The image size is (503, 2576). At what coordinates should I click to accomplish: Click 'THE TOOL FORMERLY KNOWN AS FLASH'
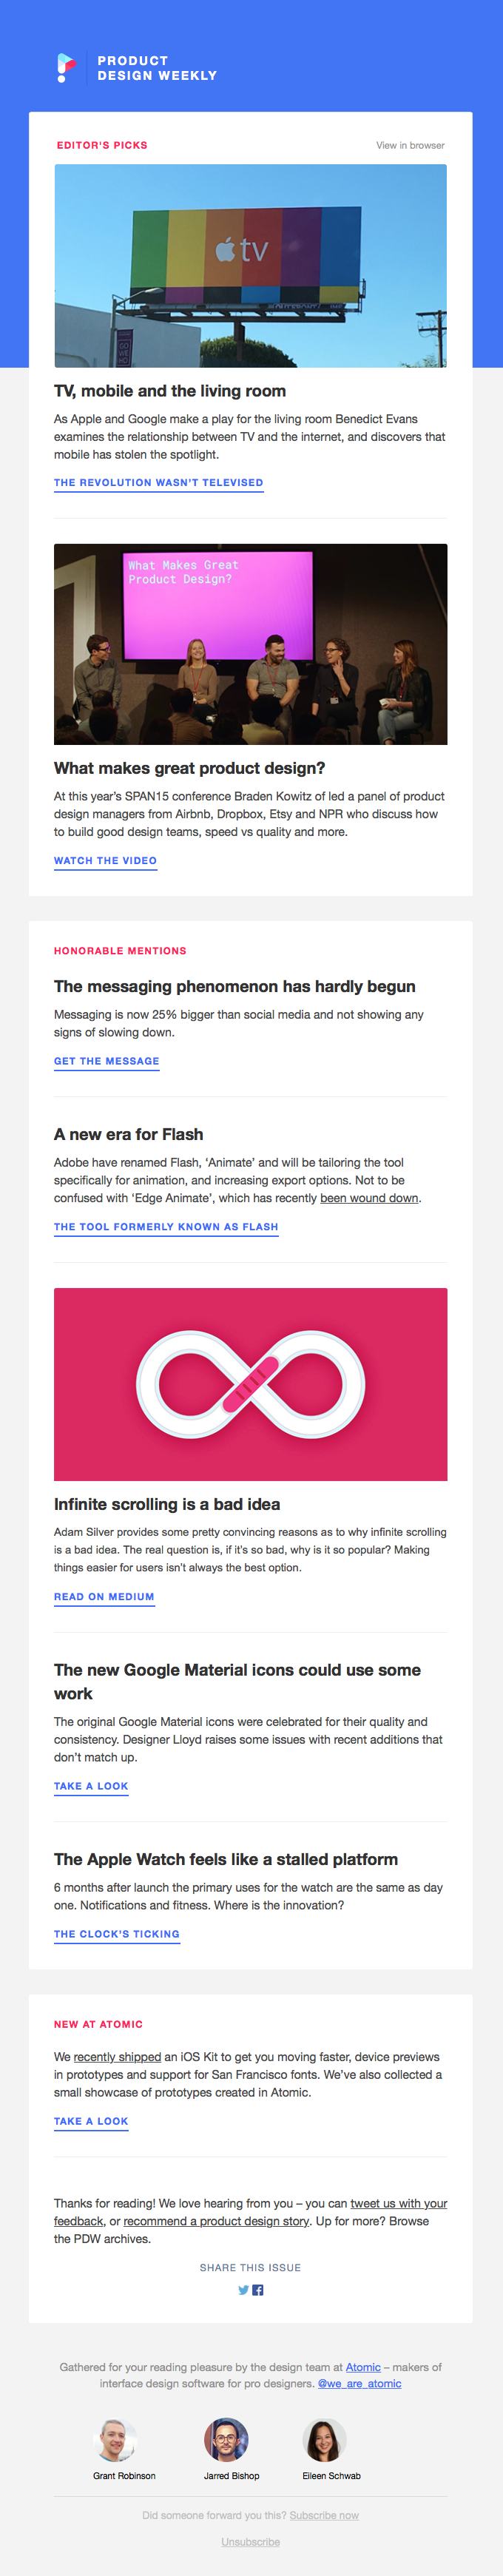[x=166, y=1226]
